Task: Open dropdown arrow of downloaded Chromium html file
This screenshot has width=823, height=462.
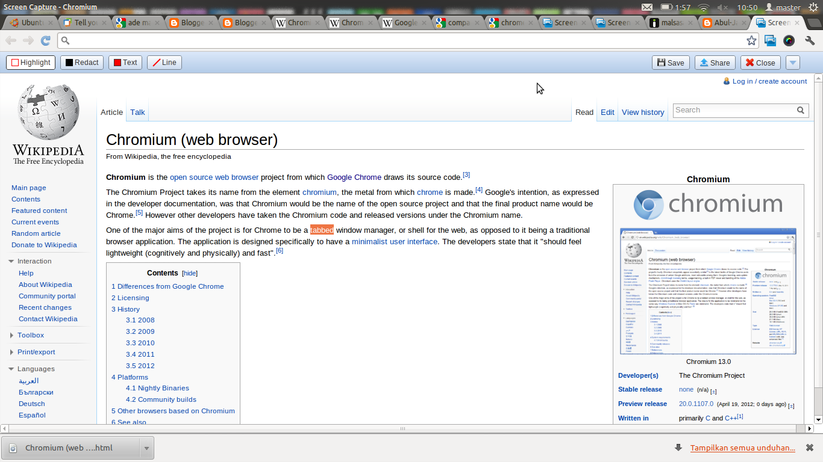Action: pyautogui.click(x=146, y=448)
